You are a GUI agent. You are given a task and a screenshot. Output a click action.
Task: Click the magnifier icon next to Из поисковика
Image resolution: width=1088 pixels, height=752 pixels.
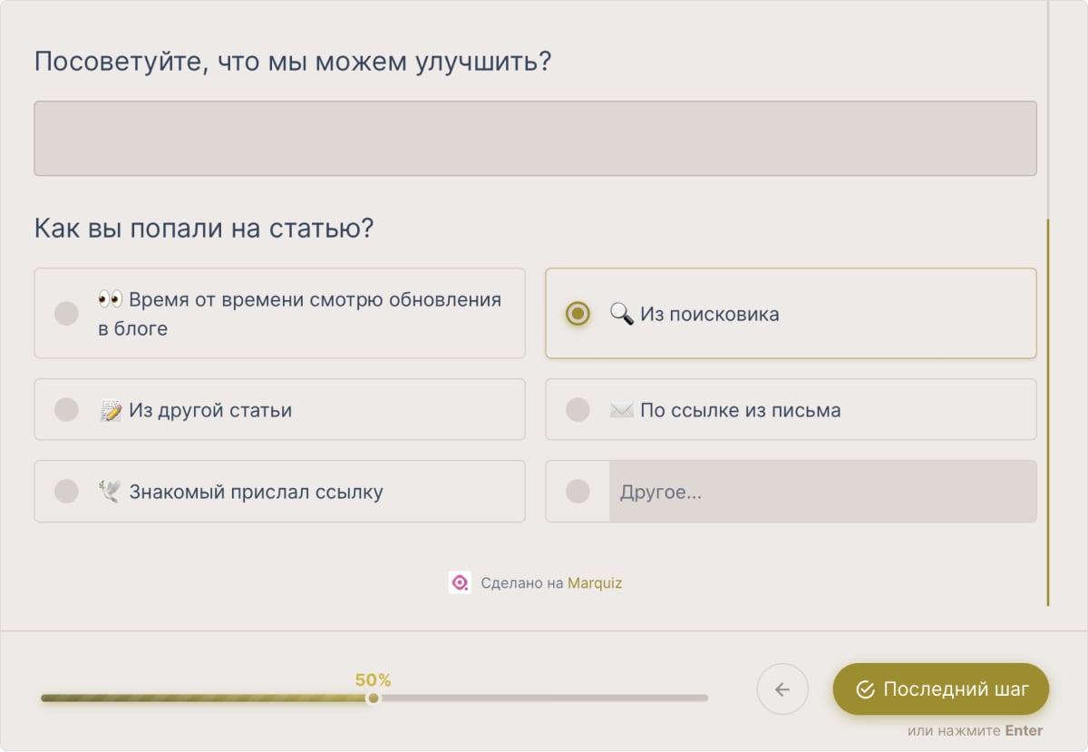click(621, 314)
